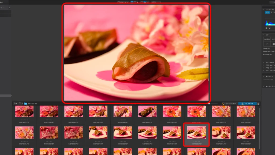Toggle shadow clipping moon icon in histogram

click(x=266, y=28)
